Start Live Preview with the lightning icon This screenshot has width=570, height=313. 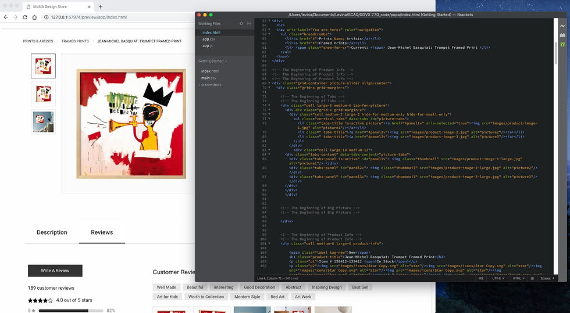point(563,26)
